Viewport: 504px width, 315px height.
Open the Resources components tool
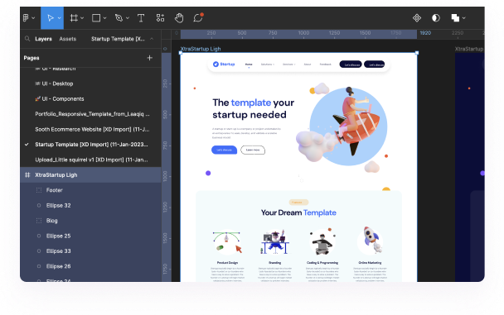click(160, 18)
